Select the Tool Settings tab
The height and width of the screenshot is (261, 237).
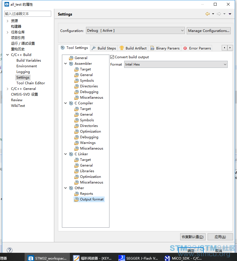pyautogui.click(x=74, y=48)
